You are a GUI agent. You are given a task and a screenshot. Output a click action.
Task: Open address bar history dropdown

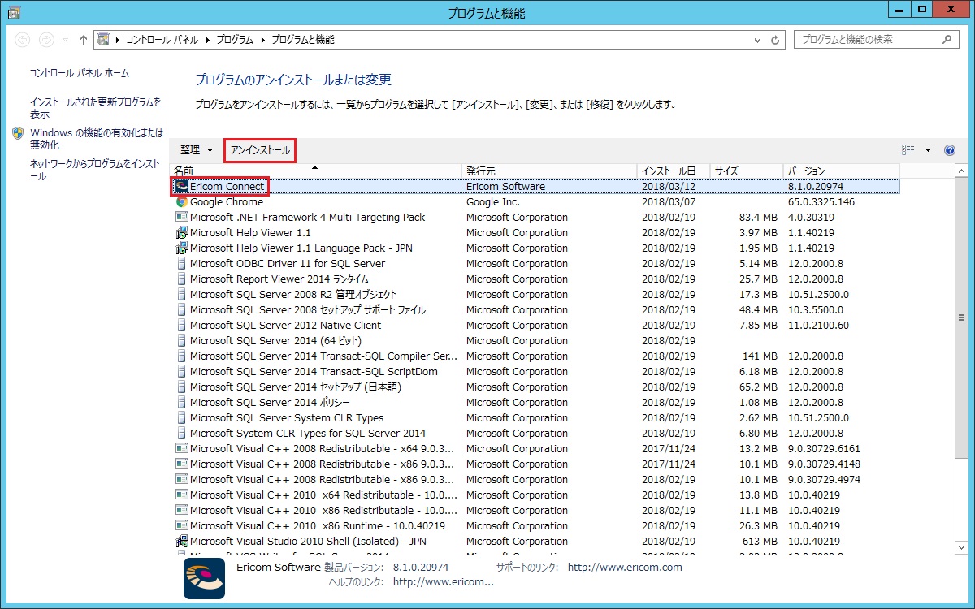[x=759, y=40]
